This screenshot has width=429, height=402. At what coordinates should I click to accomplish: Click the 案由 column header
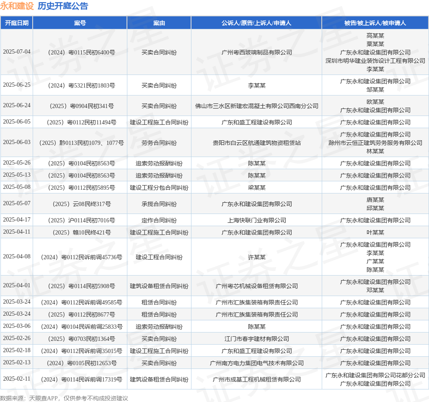(x=159, y=23)
